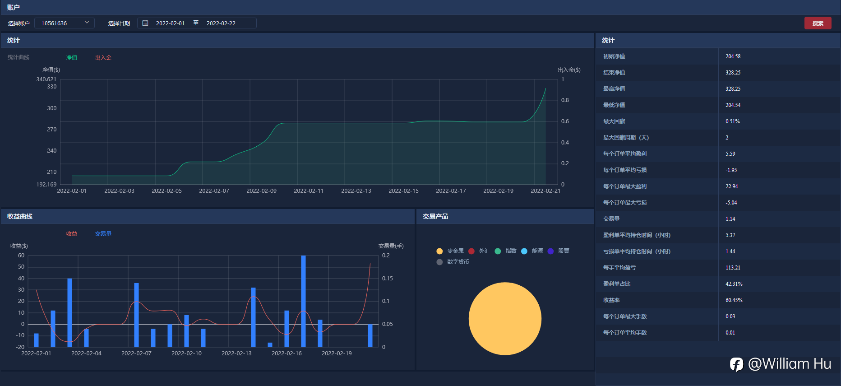Viewport: 841px width, 386px height.
Task: Toggle the 股票 purple legend dot
Action: coord(550,251)
